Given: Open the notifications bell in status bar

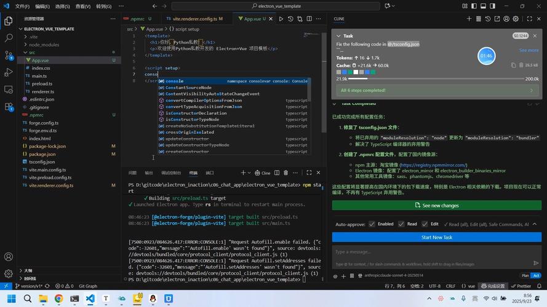Looking at the screenshot, I should coord(540,286).
